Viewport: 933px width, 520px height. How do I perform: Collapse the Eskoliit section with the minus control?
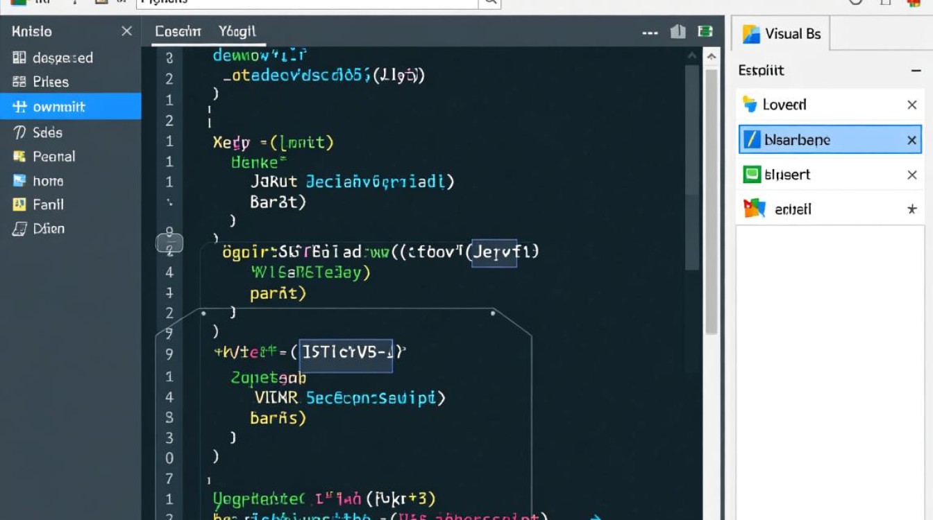(x=918, y=70)
